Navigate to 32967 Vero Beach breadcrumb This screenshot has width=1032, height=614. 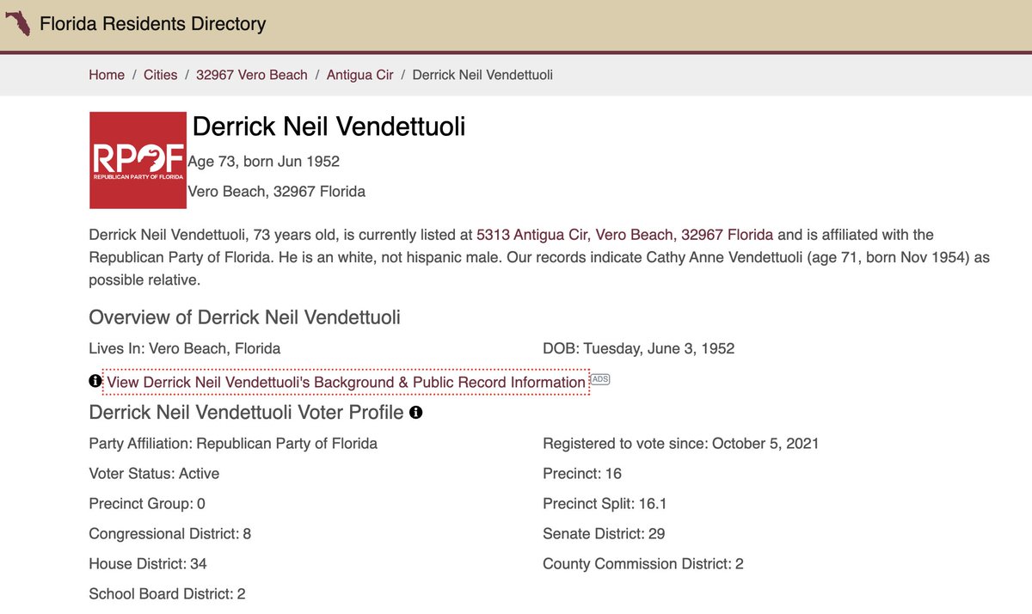251,75
